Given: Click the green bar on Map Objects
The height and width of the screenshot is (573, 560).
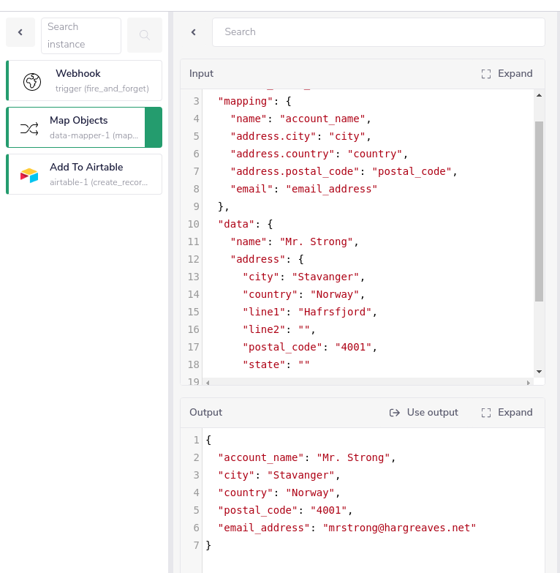Looking at the screenshot, I should [154, 127].
